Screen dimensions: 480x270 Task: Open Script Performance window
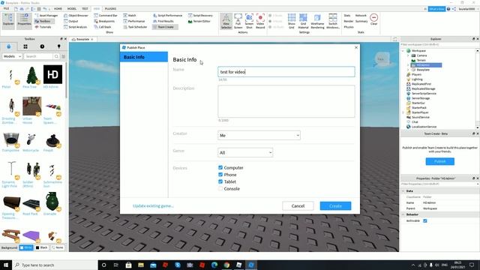coord(168,15)
